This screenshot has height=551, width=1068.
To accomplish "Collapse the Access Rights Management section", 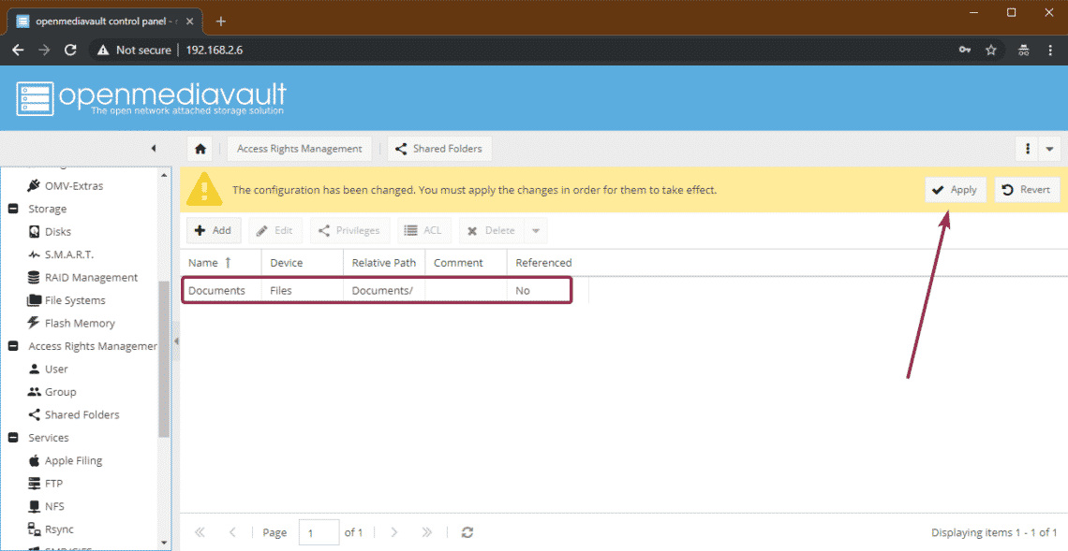I will (13, 346).
